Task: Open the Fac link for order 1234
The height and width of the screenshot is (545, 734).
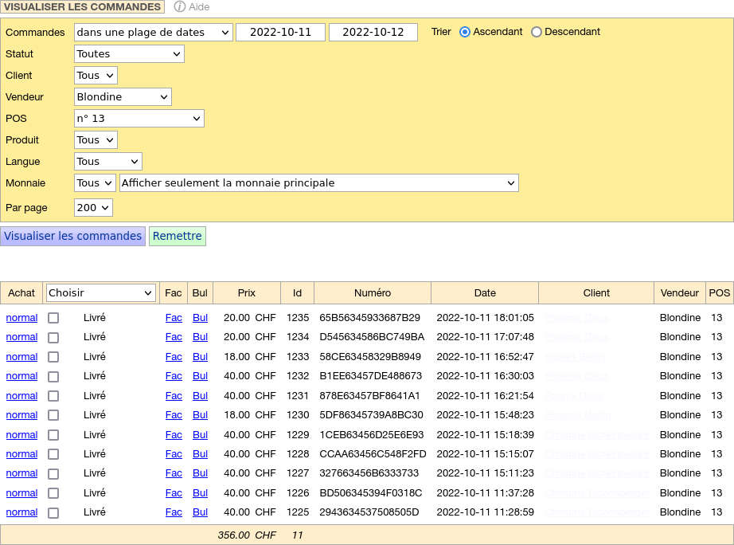Action: (x=174, y=337)
